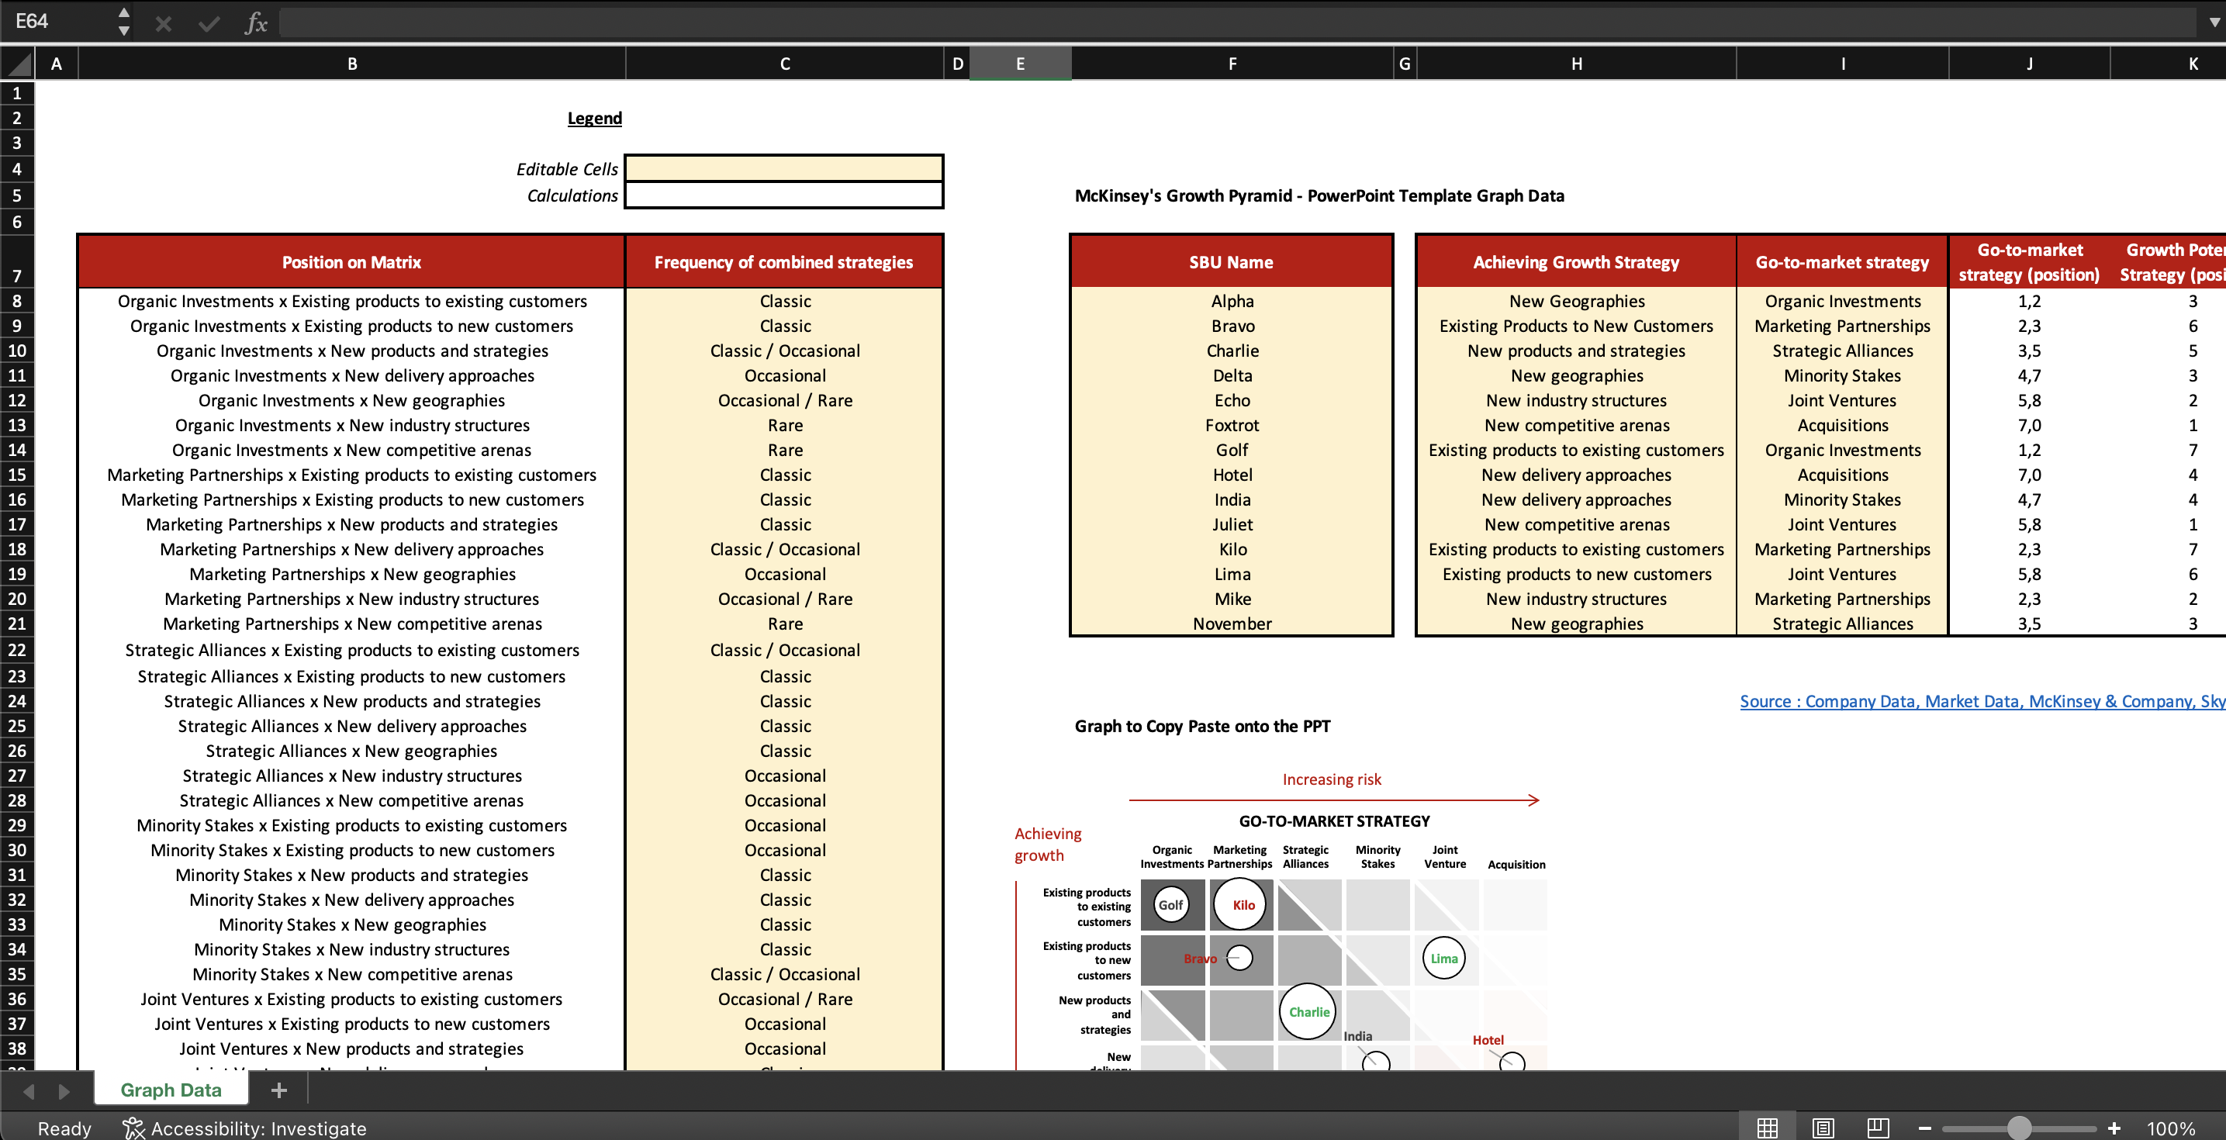Image resolution: width=2226 pixels, height=1140 pixels.
Task: Click the select-all corner triangle
Action: (18, 63)
